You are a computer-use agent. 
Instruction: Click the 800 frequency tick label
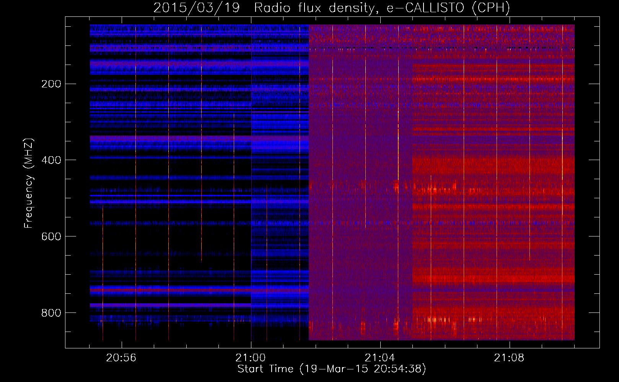tap(51, 313)
